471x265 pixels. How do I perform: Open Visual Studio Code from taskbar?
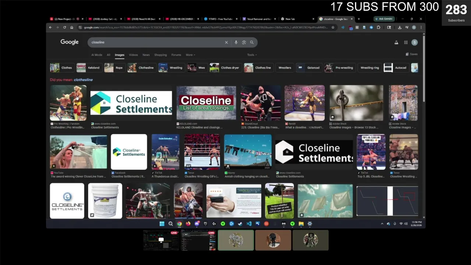point(249,223)
